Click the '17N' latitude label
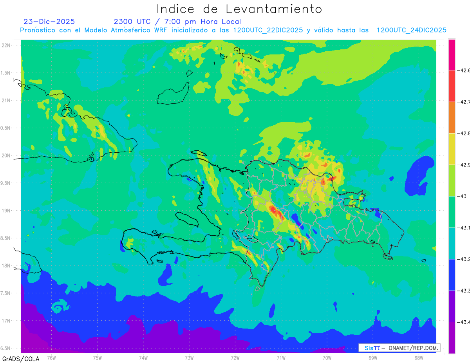This screenshot has height=363, width=470. tap(7, 321)
